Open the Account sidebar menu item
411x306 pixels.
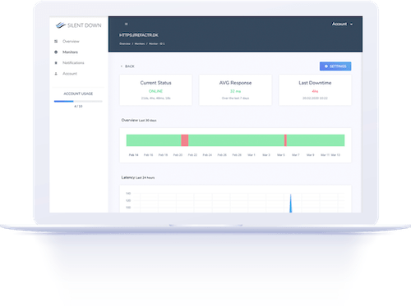pos(70,74)
